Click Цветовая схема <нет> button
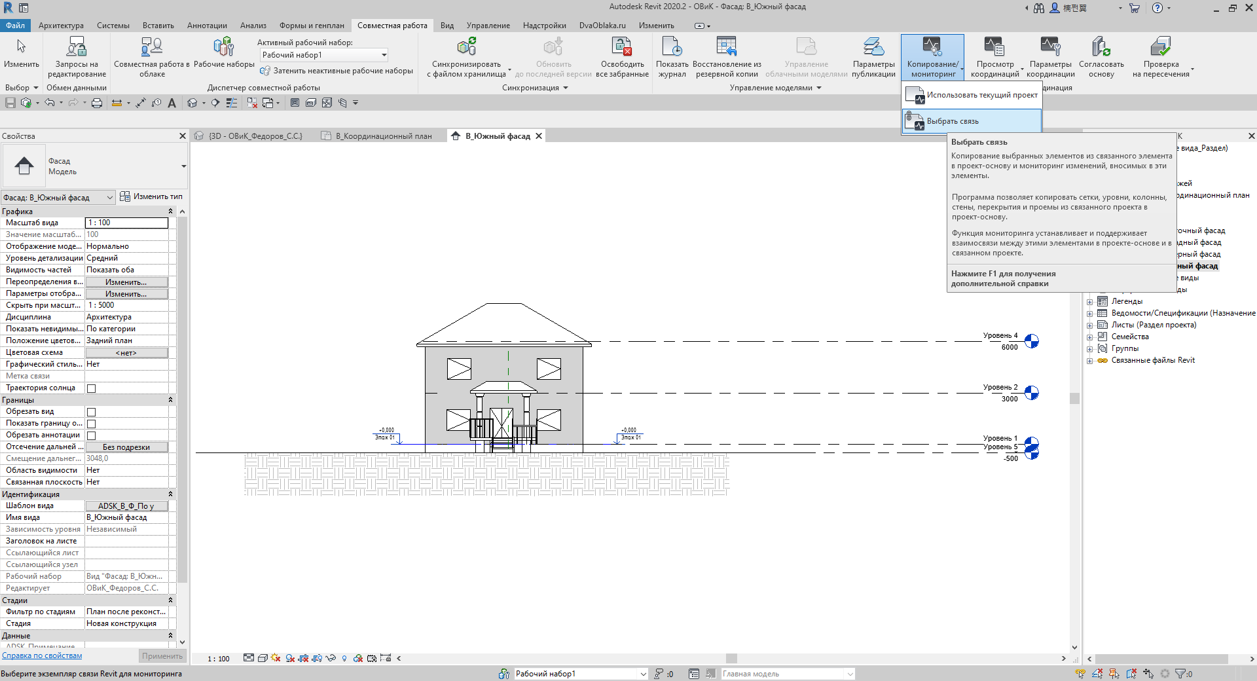The height and width of the screenshot is (681, 1257). [x=126, y=353]
